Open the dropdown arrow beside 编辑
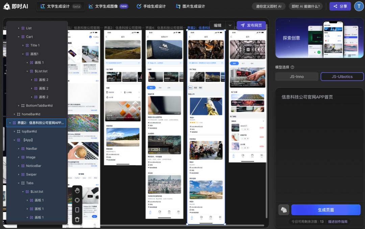365x229 pixels. point(230,25)
